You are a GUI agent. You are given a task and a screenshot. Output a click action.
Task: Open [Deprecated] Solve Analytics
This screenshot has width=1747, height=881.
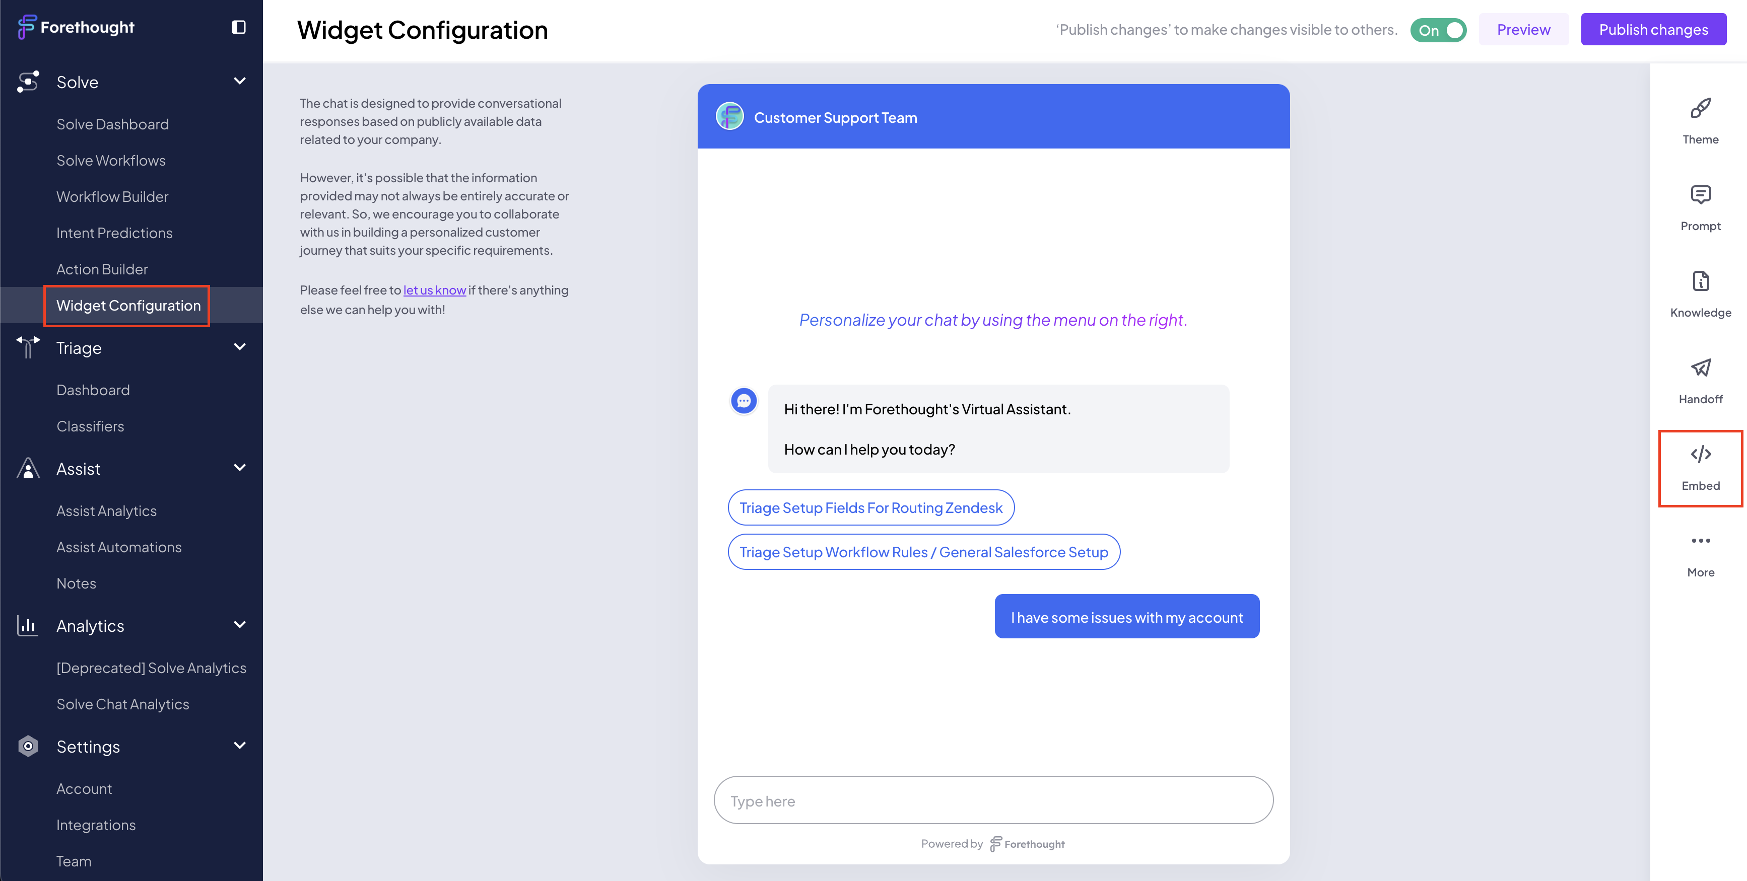[x=151, y=668]
